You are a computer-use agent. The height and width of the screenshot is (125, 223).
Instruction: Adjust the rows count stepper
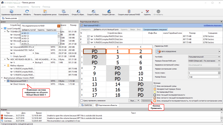click(x=219, y=73)
